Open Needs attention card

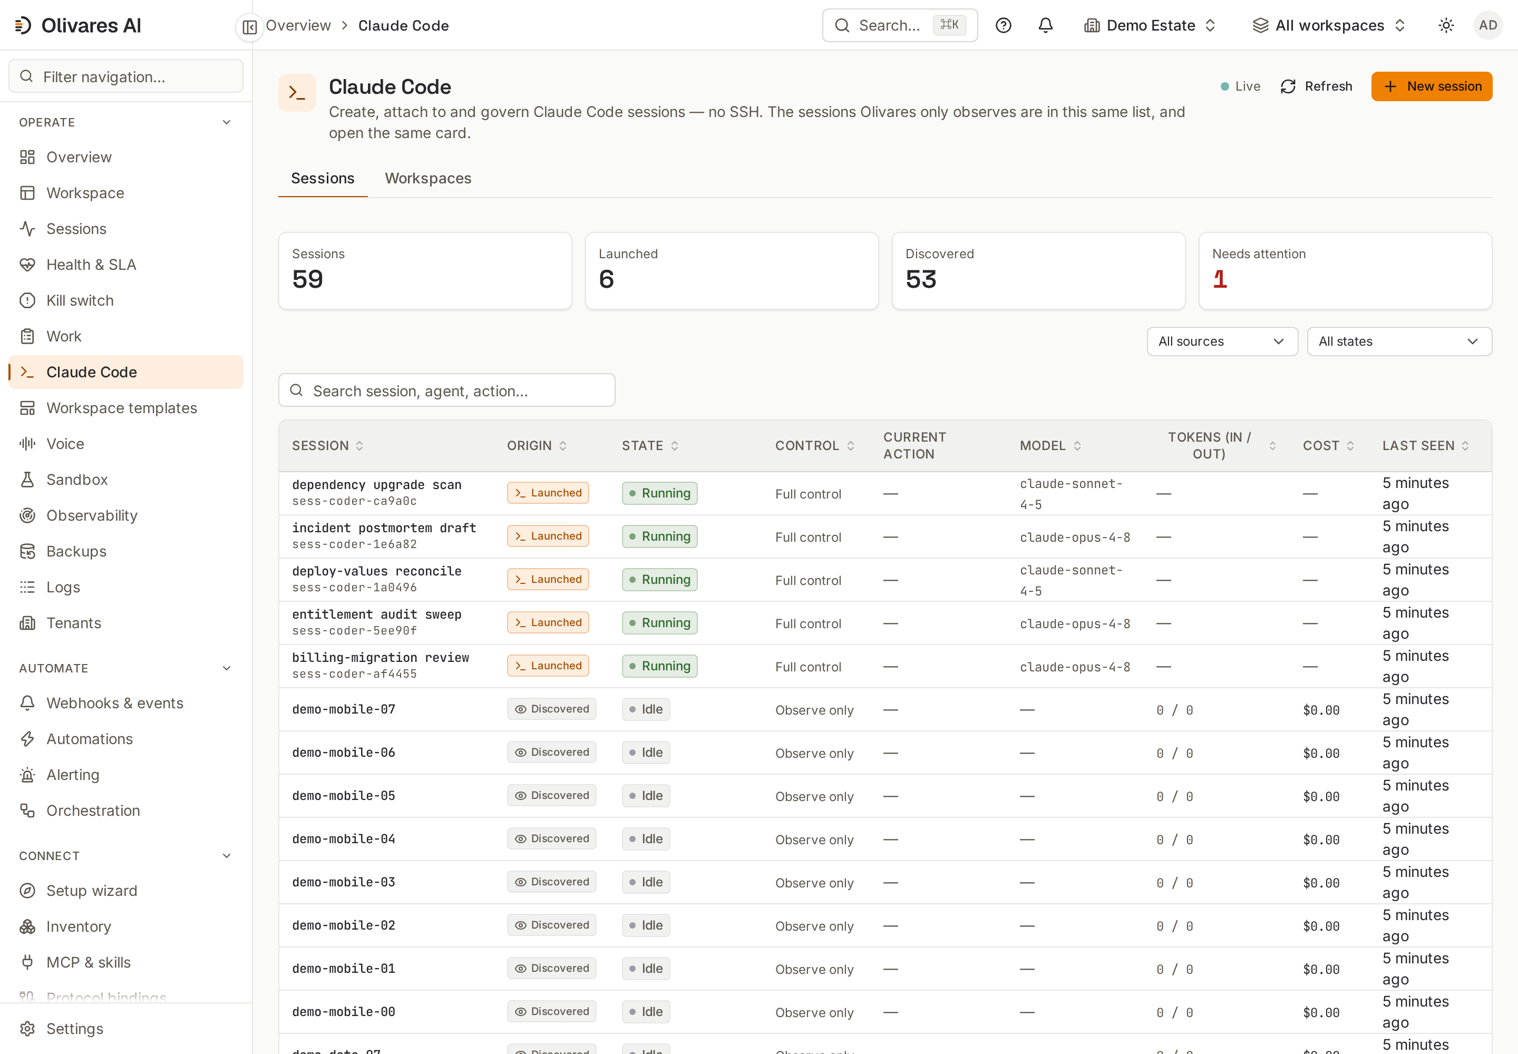pos(1345,271)
